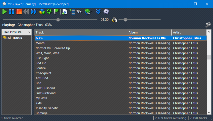Viewport: 213px width, 121px height.
Task: Click the green circular arrows icon
Action: coord(49,11)
